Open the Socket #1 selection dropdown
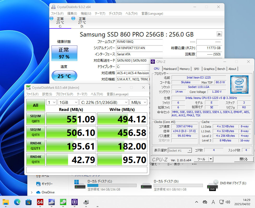Image resolution: width=255 pixels, height=208 pixels. (180, 150)
